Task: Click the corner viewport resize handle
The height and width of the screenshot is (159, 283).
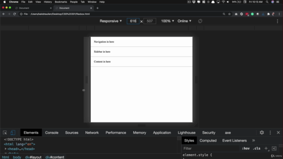Action: (196, 125)
